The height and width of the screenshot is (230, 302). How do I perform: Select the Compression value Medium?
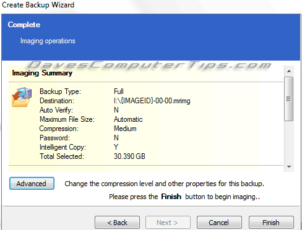pos(125,129)
